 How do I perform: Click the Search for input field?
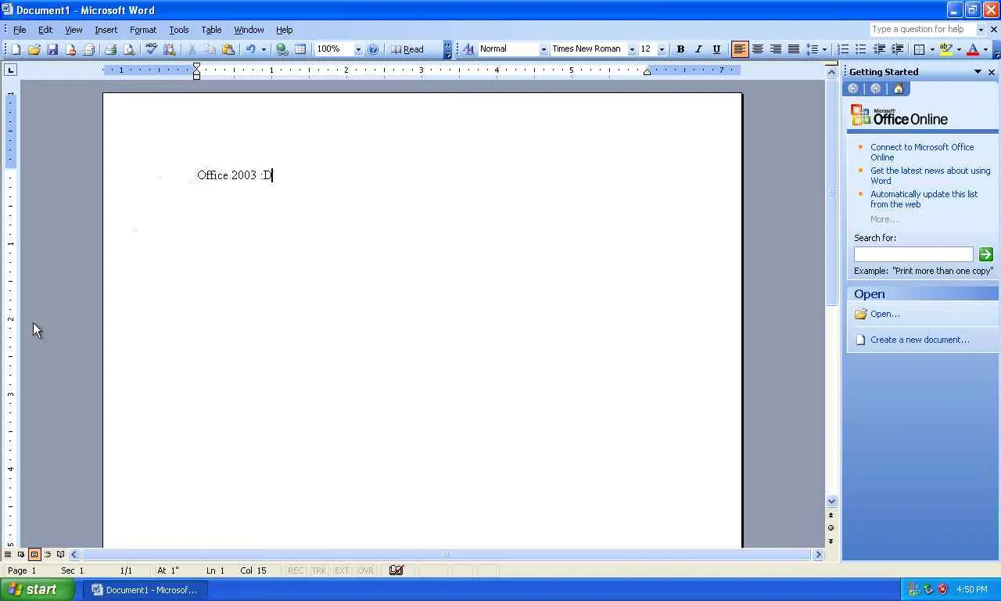point(913,254)
